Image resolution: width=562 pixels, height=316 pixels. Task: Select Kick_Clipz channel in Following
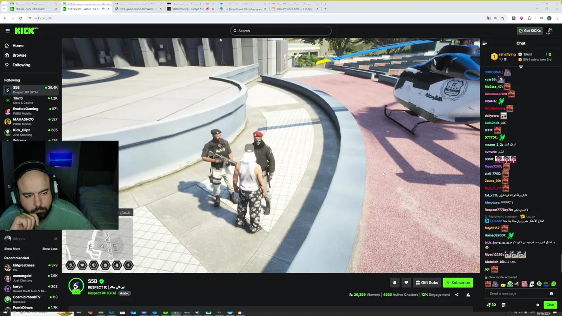click(31, 132)
